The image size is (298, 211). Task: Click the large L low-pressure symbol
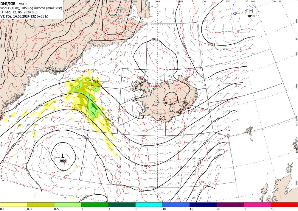click(x=63, y=156)
